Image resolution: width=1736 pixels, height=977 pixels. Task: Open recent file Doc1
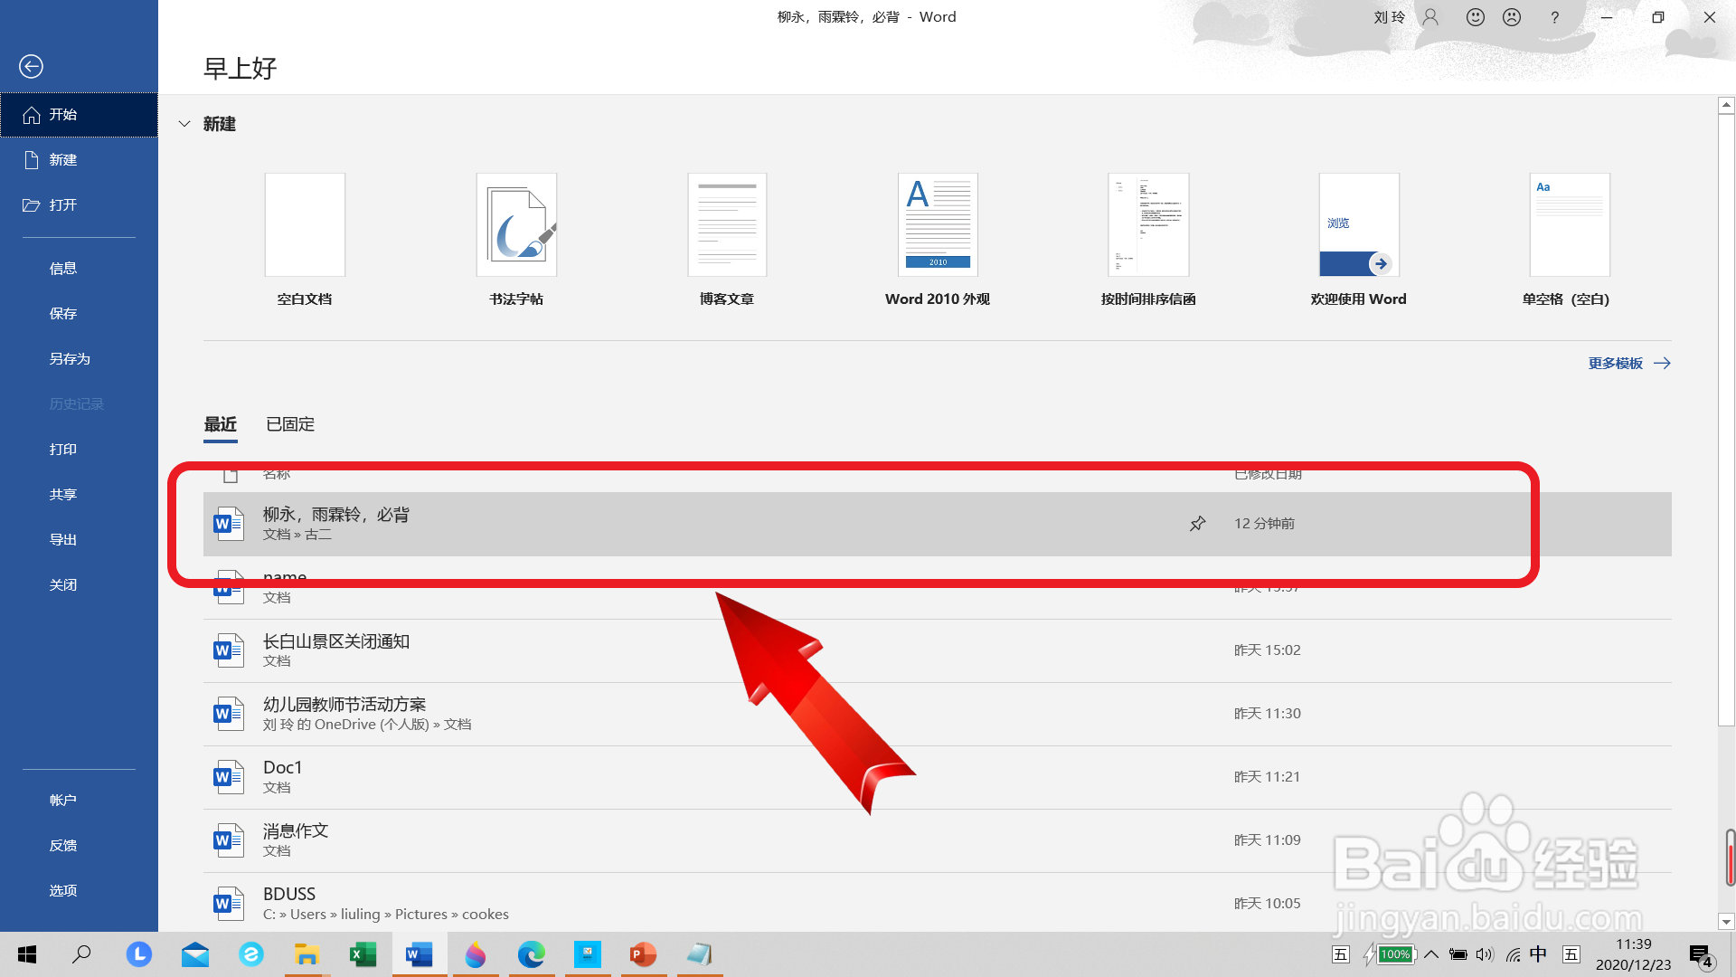click(937, 777)
